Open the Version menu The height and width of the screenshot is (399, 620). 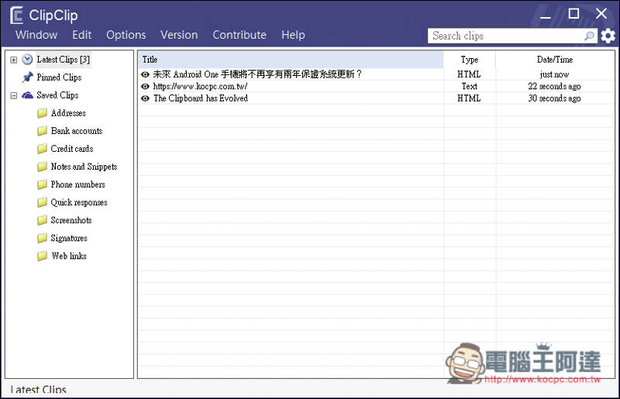coord(179,35)
